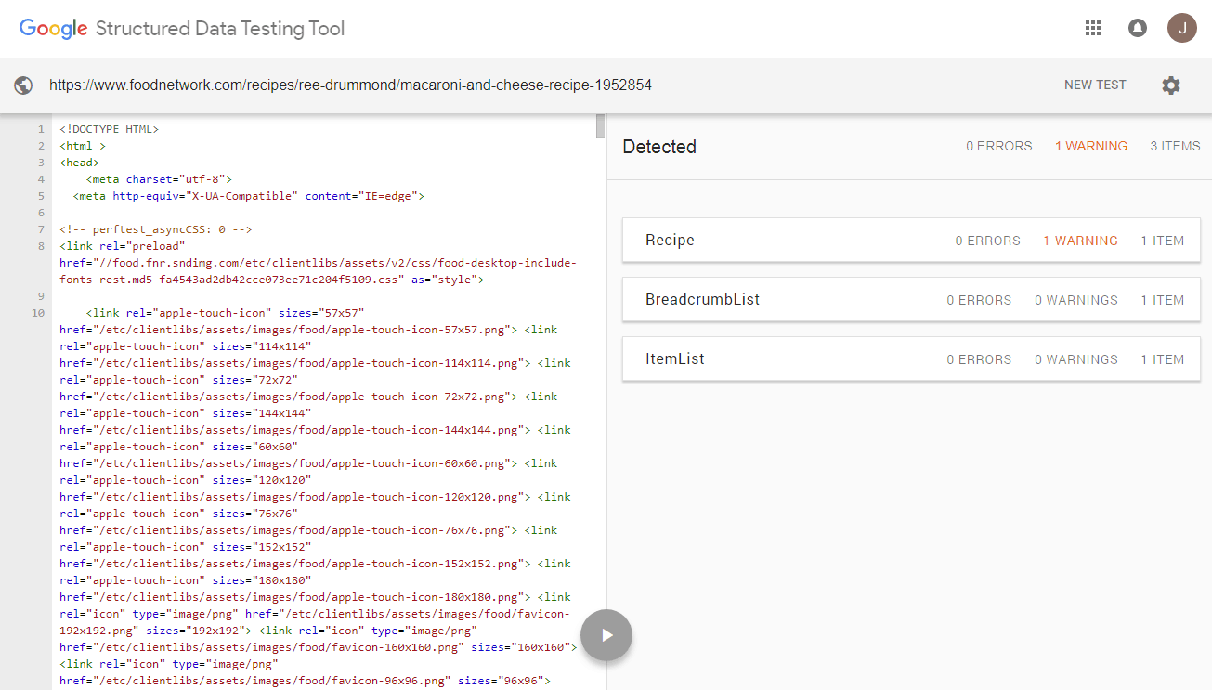Open the account avatar labeled J
The height and width of the screenshot is (690, 1212).
point(1181,28)
